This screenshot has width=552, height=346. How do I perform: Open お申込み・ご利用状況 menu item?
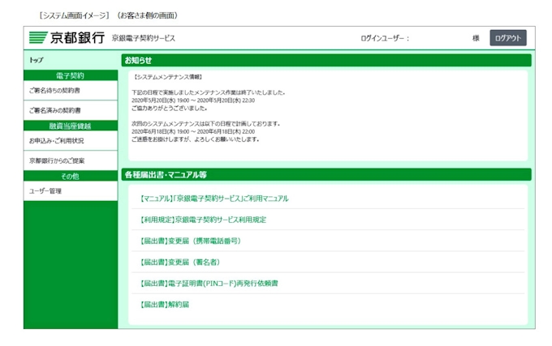click(x=57, y=140)
